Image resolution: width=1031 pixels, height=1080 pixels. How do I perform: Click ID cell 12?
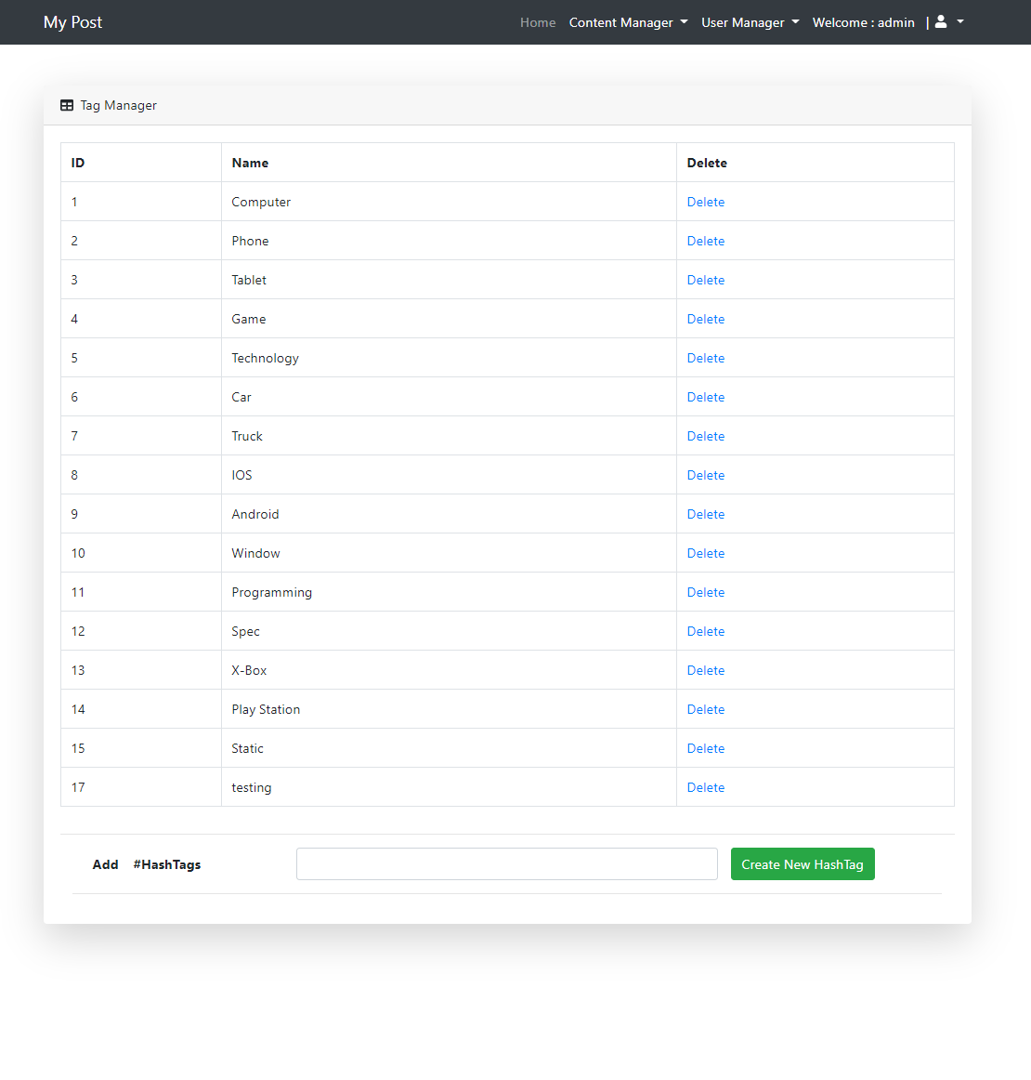[x=141, y=631]
